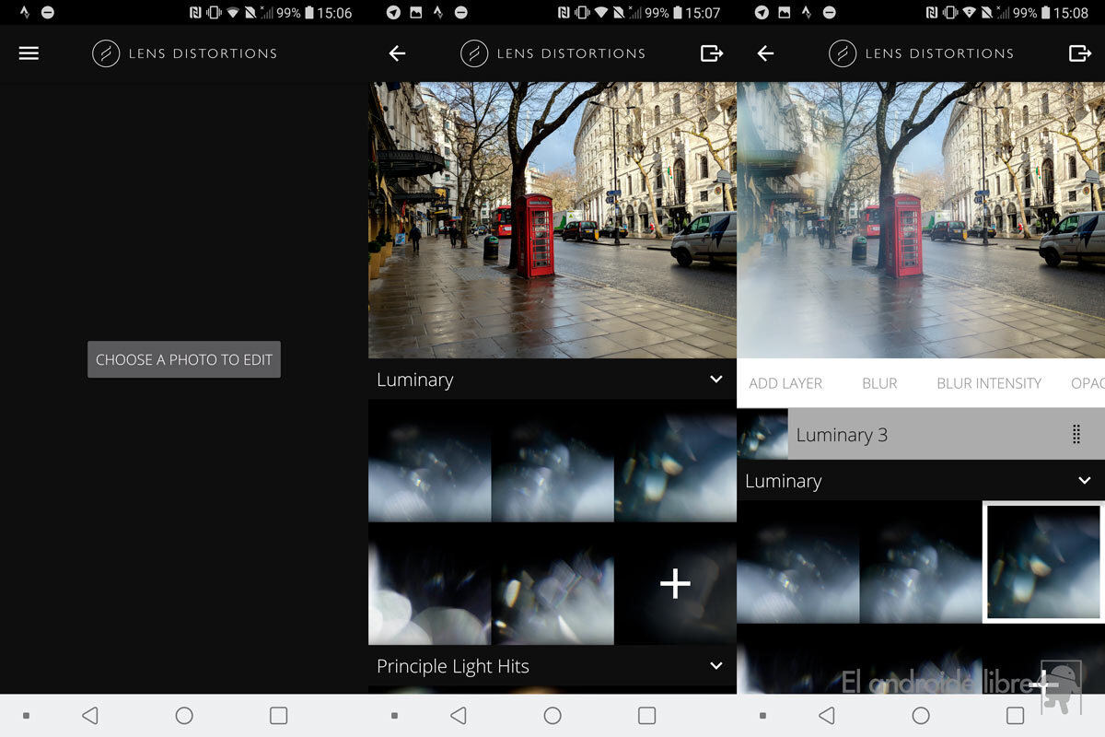
Task: Tap the back arrow in the middle screen header
Action: point(397,53)
